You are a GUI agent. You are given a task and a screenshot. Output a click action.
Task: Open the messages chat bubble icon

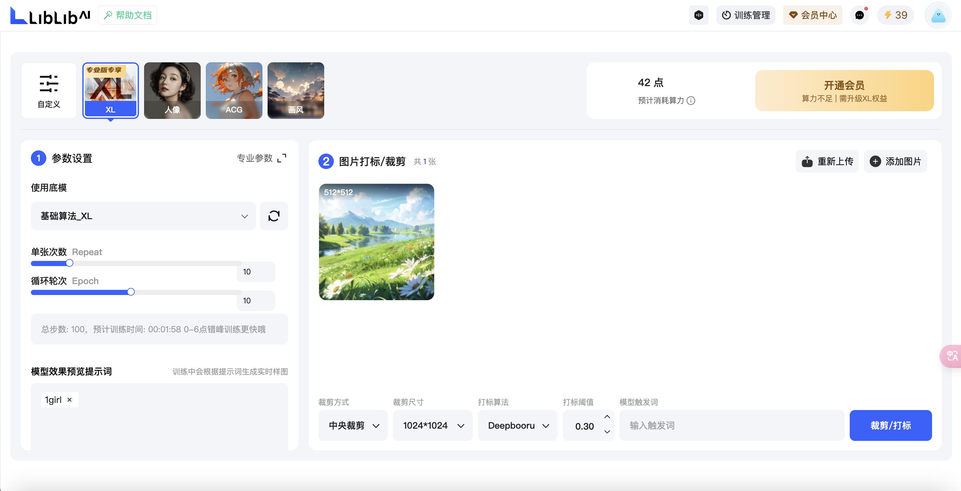click(859, 15)
